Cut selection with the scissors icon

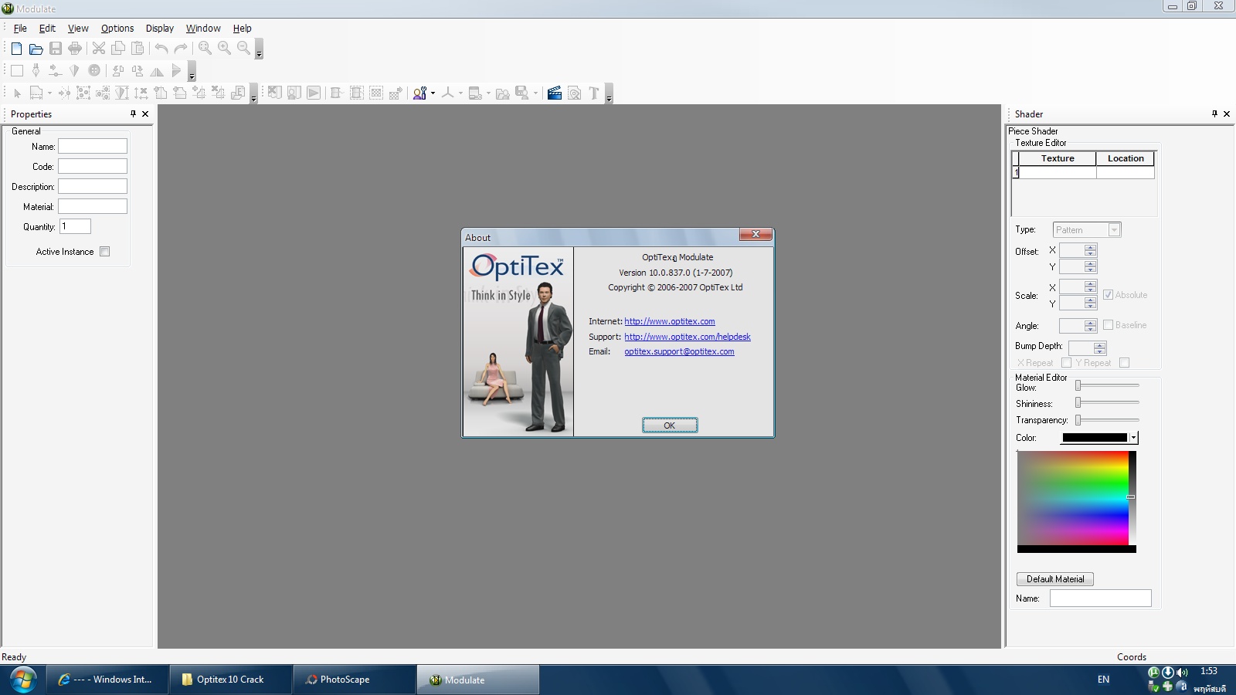pyautogui.click(x=99, y=48)
